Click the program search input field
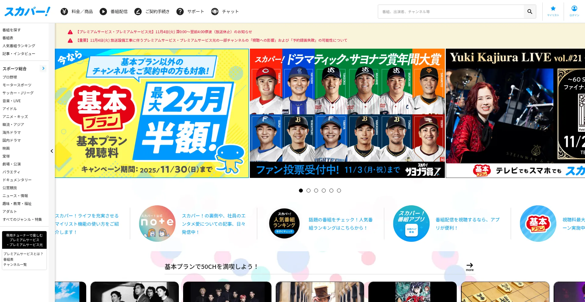585x302 pixels. [451, 12]
